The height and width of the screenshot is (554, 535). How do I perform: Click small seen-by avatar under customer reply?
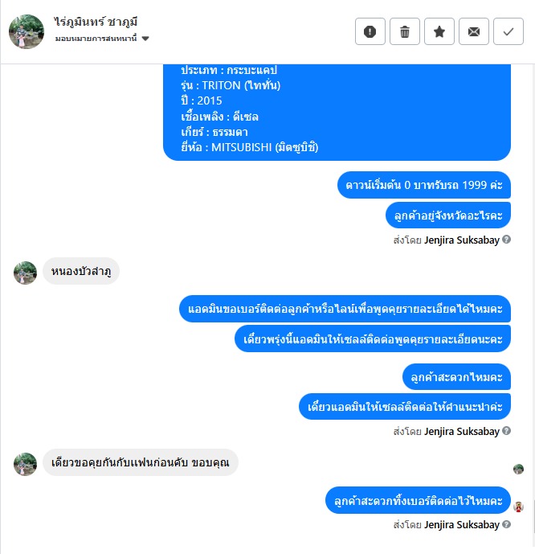[518, 470]
